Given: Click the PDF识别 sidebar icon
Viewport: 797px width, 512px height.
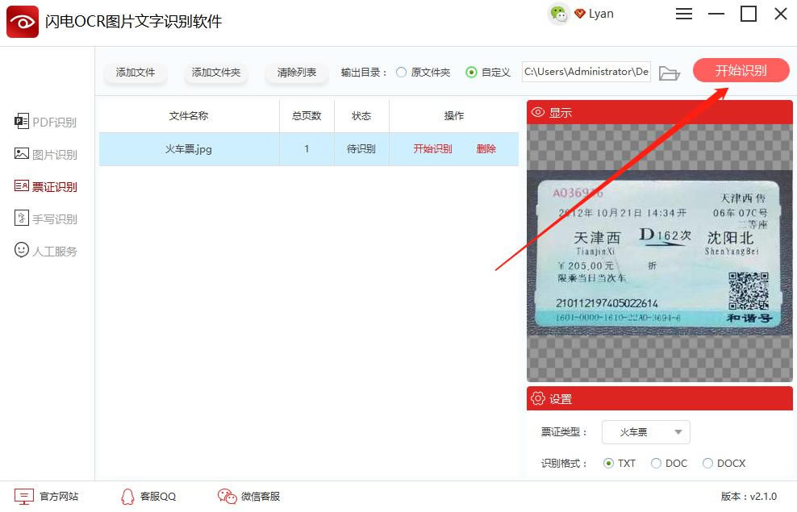Looking at the screenshot, I should click(x=21, y=122).
